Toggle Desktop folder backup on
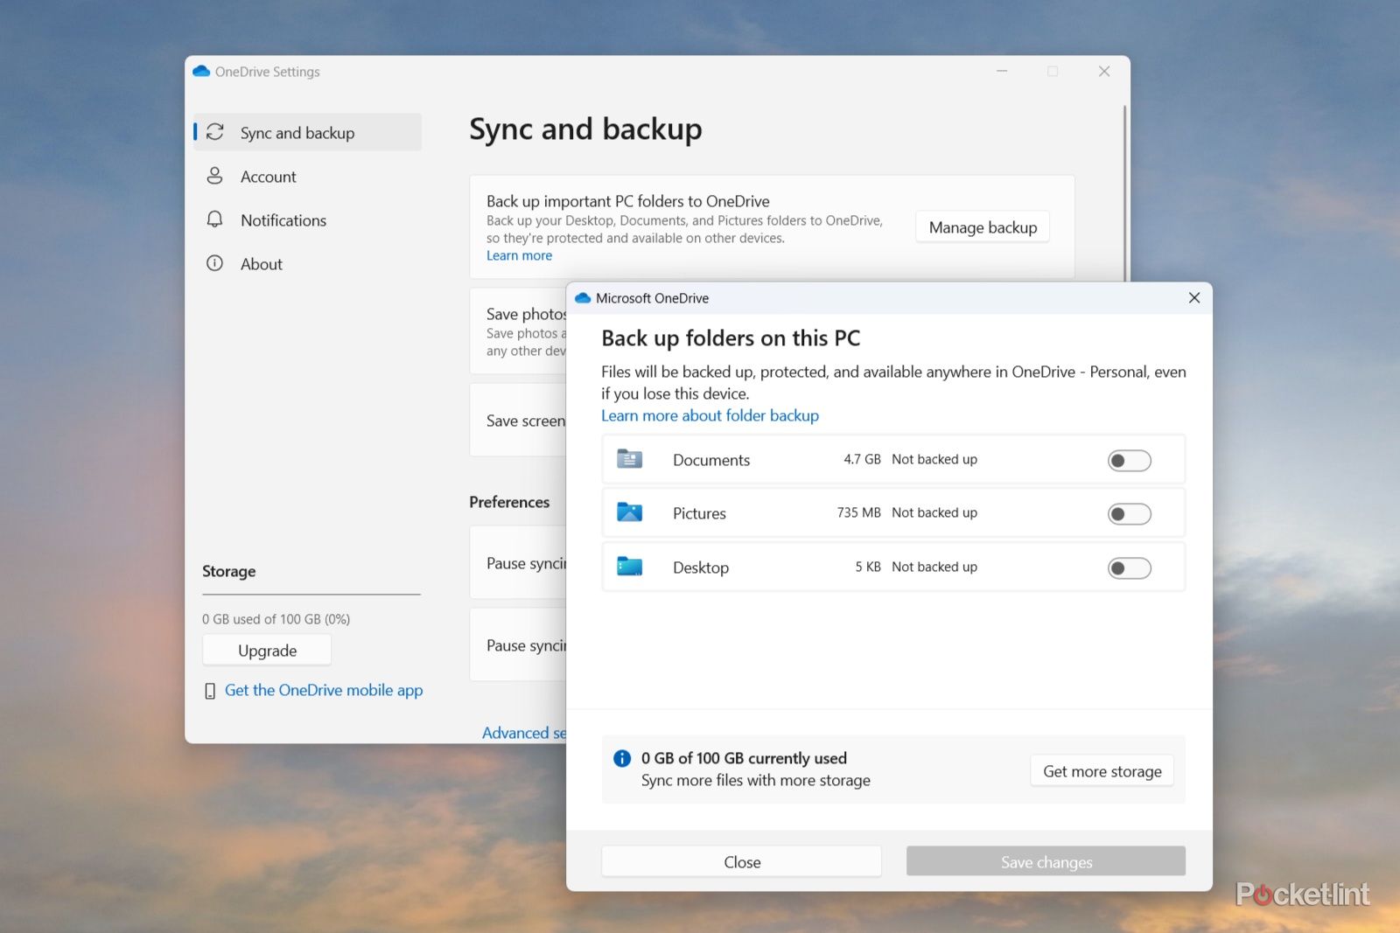This screenshot has width=1400, height=933. pos(1129,567)
